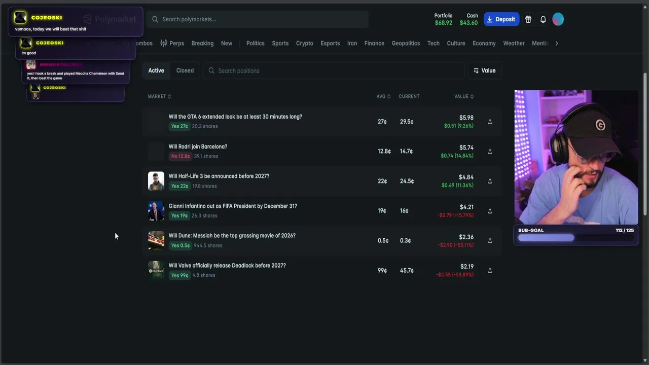The width and height of the screenshot is (649, 365).
Task: Share the Rodri join Barcelona position
Action: (x=490, y=152)
